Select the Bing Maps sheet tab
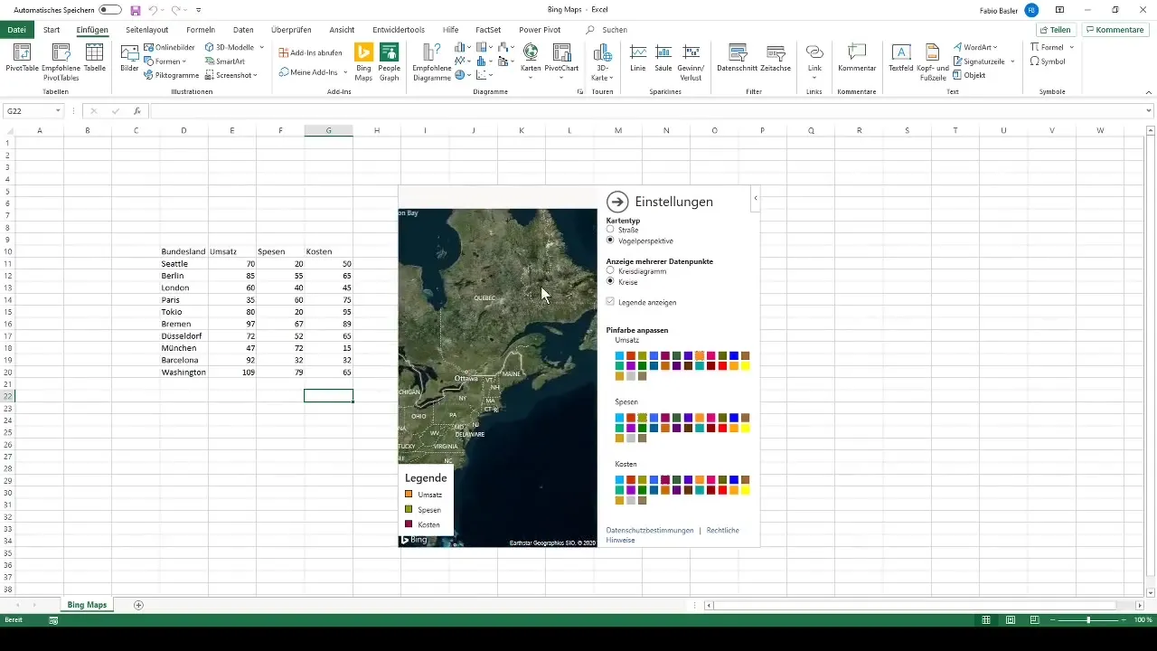The height and width of the screenshot is (651, 1157). (x=87, y=605)
